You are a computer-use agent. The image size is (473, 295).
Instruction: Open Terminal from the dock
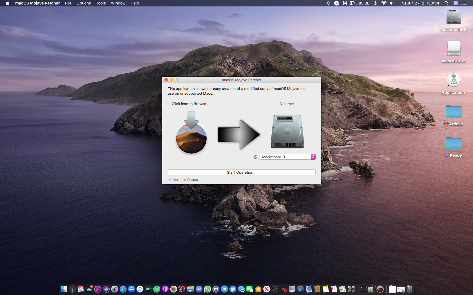pos(363,289)
